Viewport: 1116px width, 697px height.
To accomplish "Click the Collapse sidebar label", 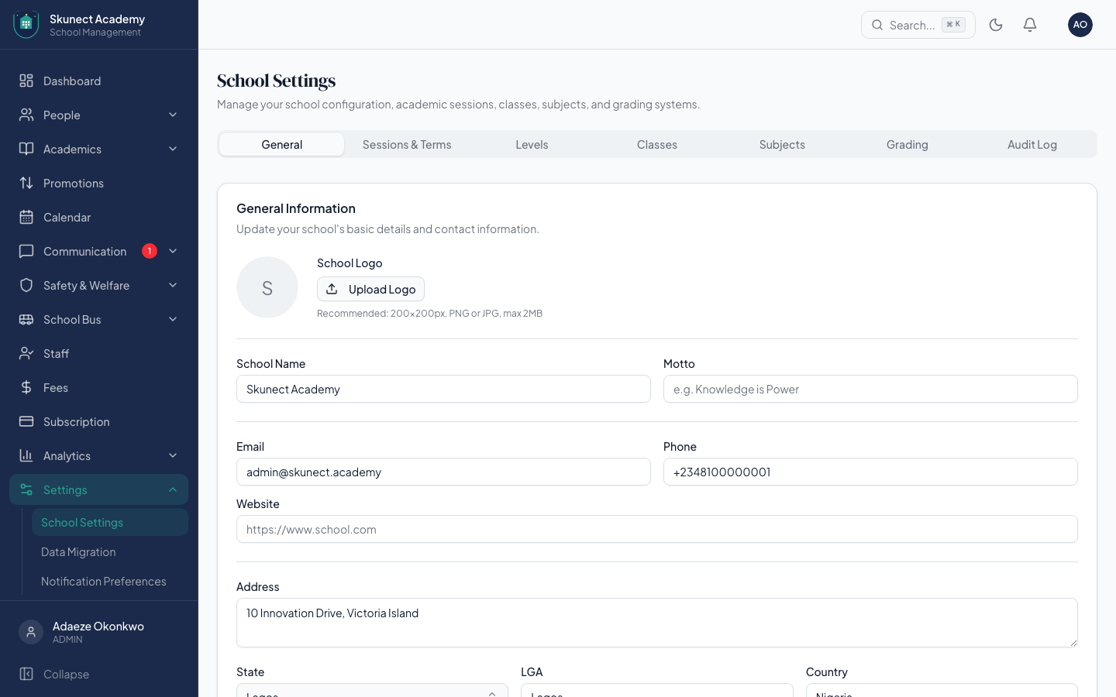I will coord(67,674).
